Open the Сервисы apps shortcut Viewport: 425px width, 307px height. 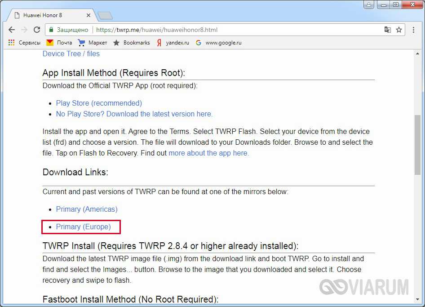click(24, 43)
